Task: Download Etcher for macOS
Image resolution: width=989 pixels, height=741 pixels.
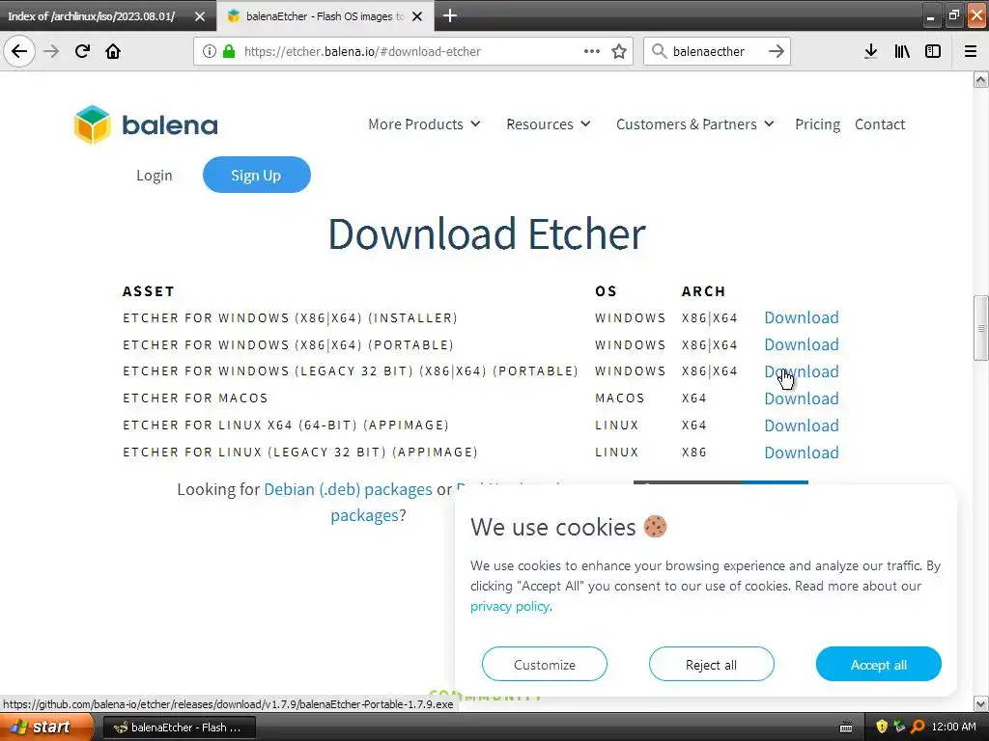Action: tap(801, 398)
